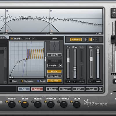Click the Reset button

point(92,89)
